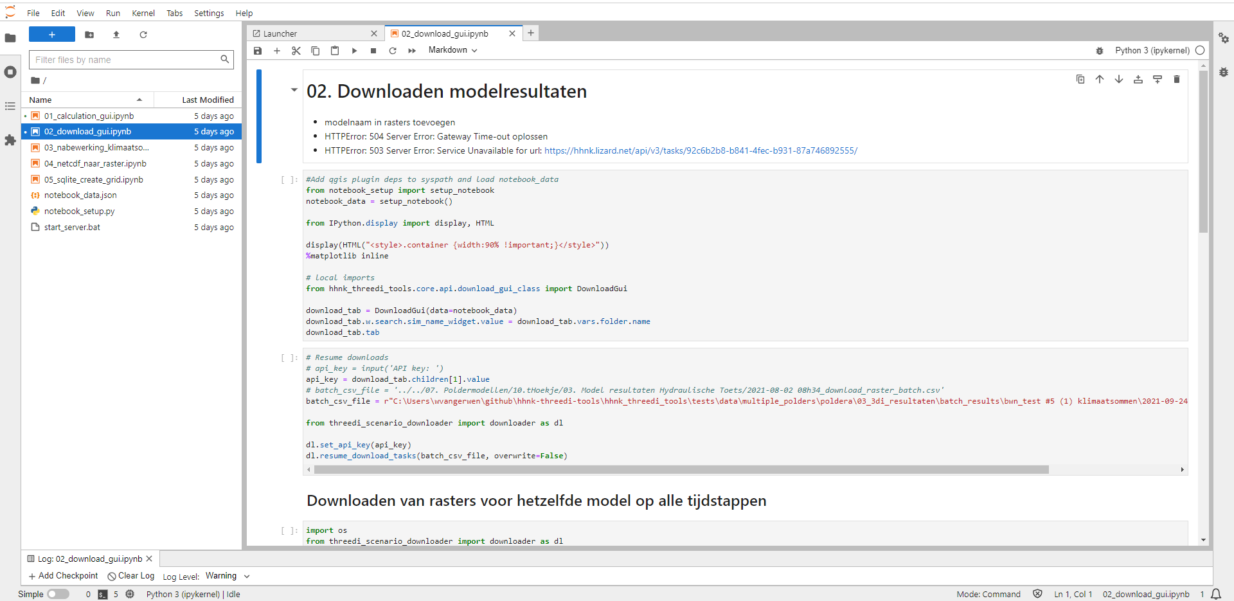Close the Log: 02_download_gui.ipynb panel tab
This screenshot has width=1234, height=601.
click(x=149, y=559)
